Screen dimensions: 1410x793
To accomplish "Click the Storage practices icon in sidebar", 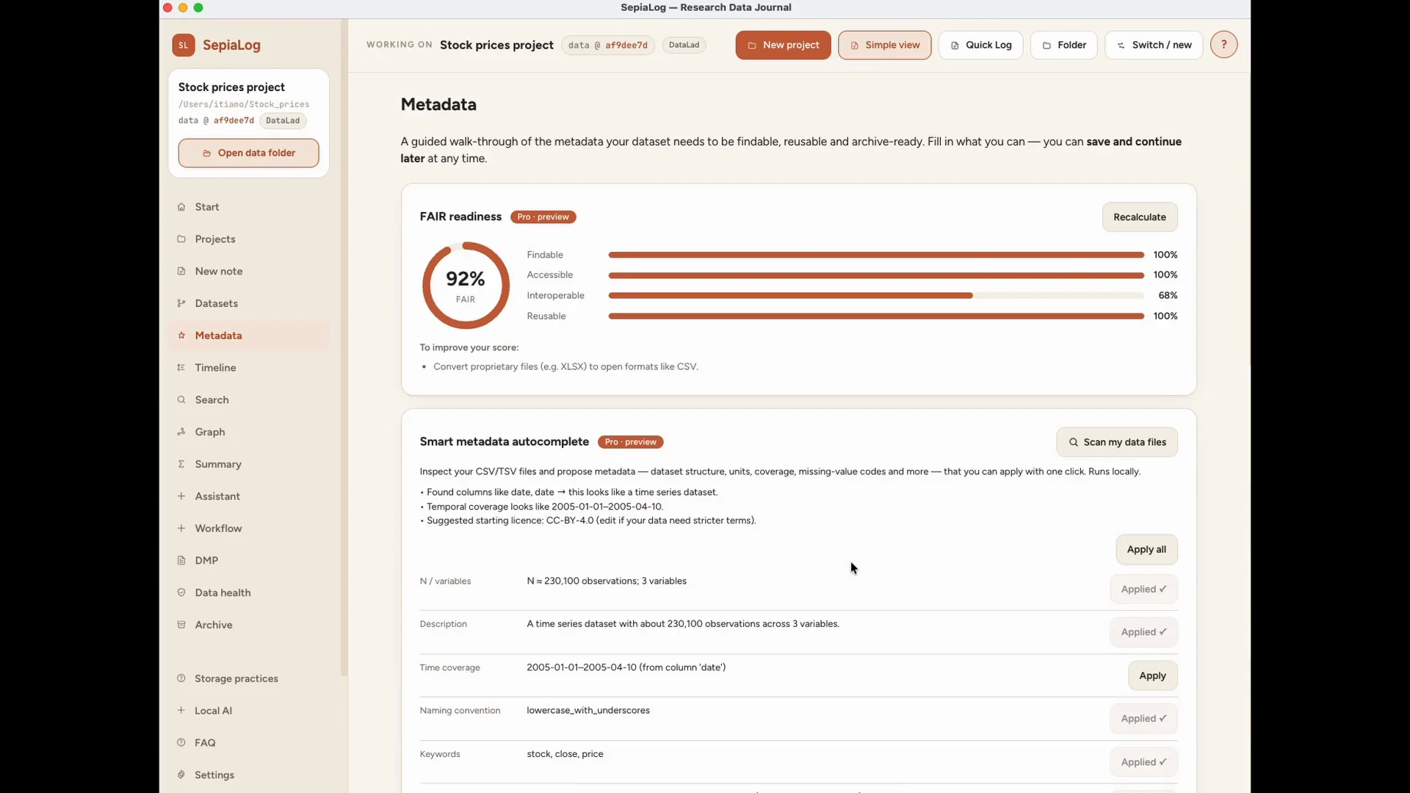I will coord(181,678).
